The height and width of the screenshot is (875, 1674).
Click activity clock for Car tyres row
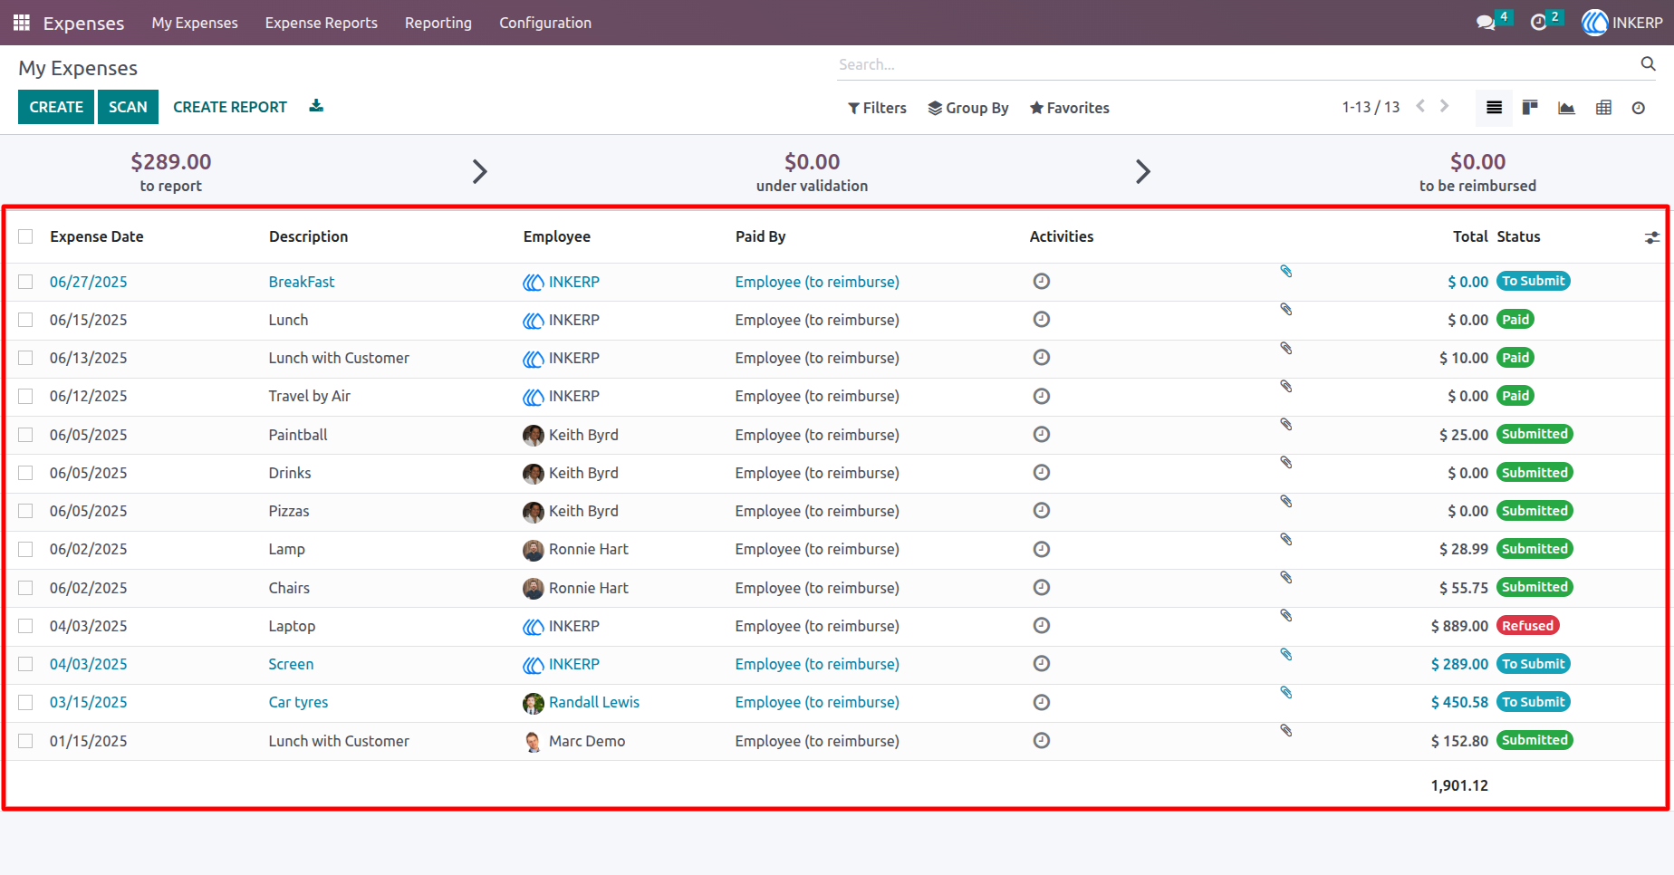point(1042,702)
